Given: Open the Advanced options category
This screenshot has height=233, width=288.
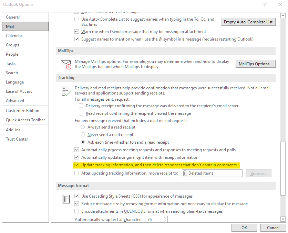Looking at the screenshot, I should pyautogui.click(x=25, y=101).
